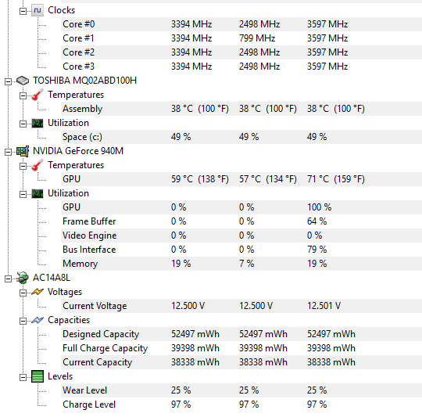
Task: Select the Full Charge Capacity row
Action: click(x=241, y=348)
